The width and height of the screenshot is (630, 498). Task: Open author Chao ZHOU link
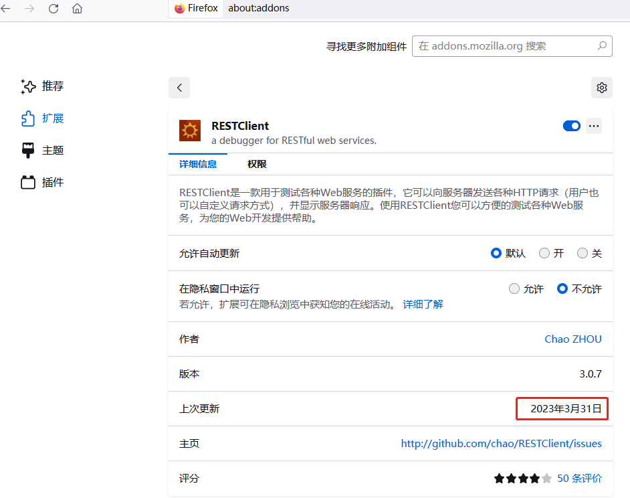573,339
